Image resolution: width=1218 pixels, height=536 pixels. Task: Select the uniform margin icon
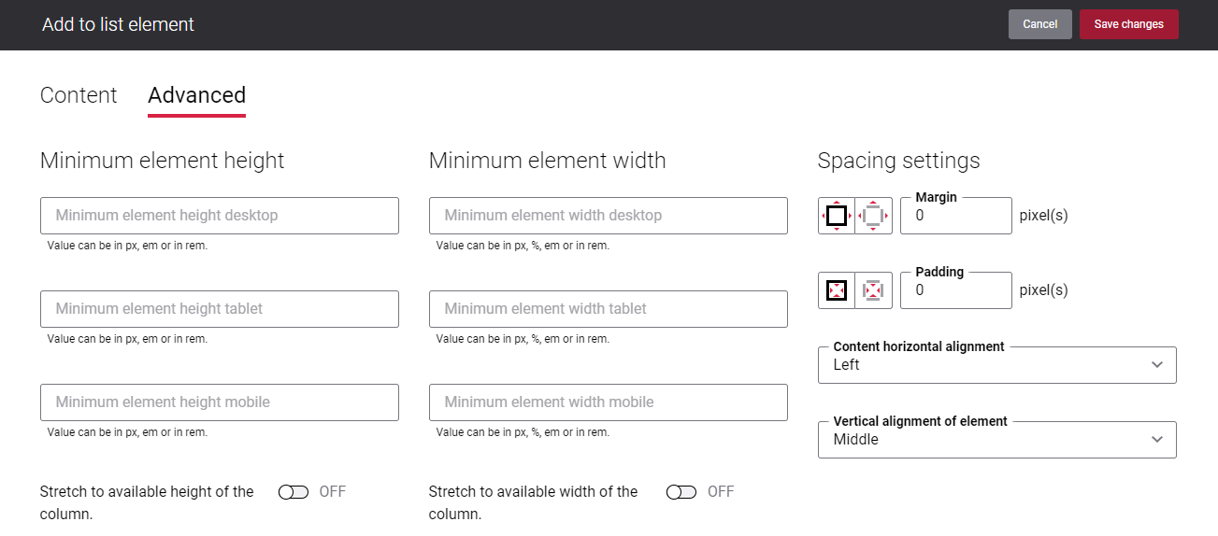click(837, 216)
